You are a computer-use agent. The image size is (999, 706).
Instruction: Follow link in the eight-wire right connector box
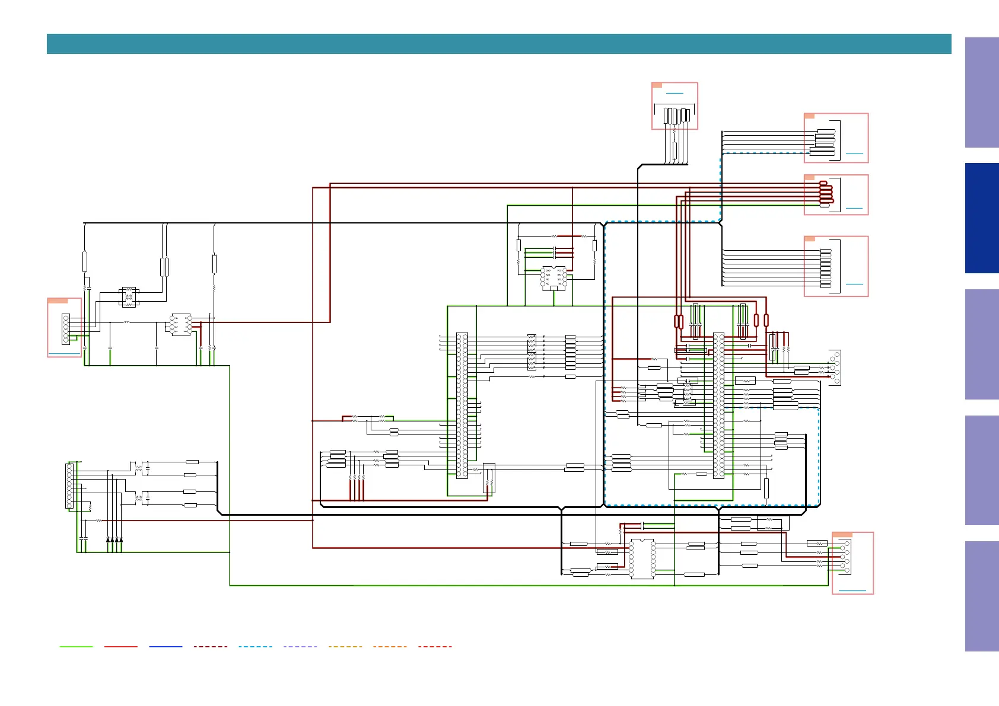[x=854, y=284]
